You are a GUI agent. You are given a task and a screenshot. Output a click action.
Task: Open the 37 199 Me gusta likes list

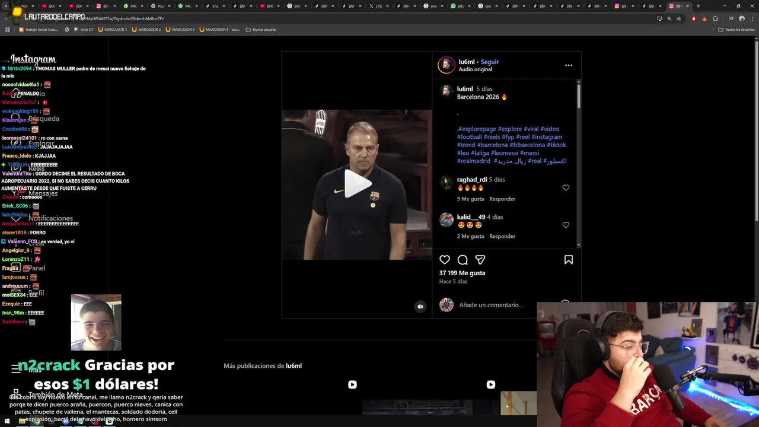462,273
